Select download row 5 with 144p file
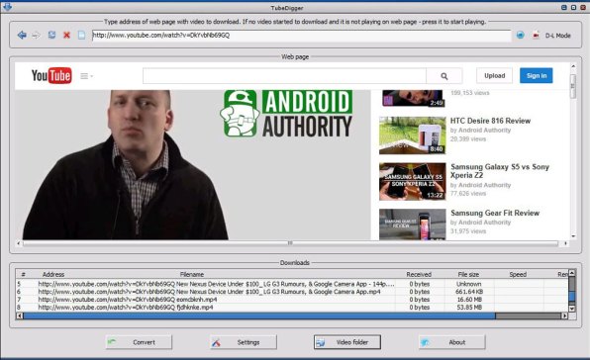590x360 pixels. [292, 284]
